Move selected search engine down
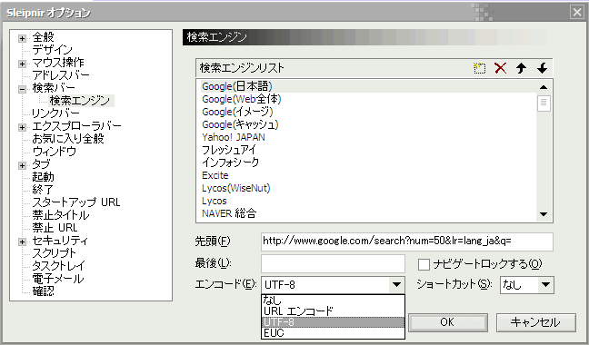The height and width of the screenshot is (345, 589). coord(542,68)
